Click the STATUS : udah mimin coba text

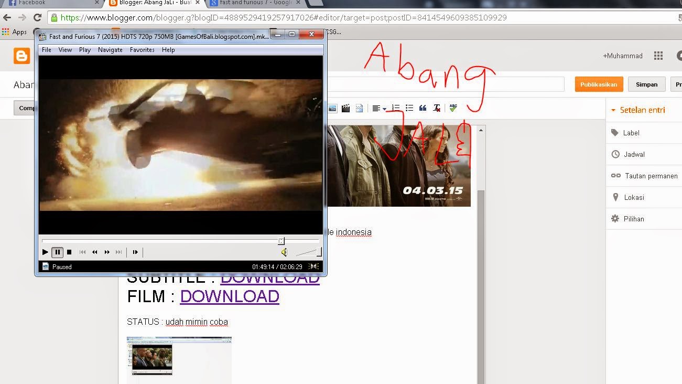177,322
